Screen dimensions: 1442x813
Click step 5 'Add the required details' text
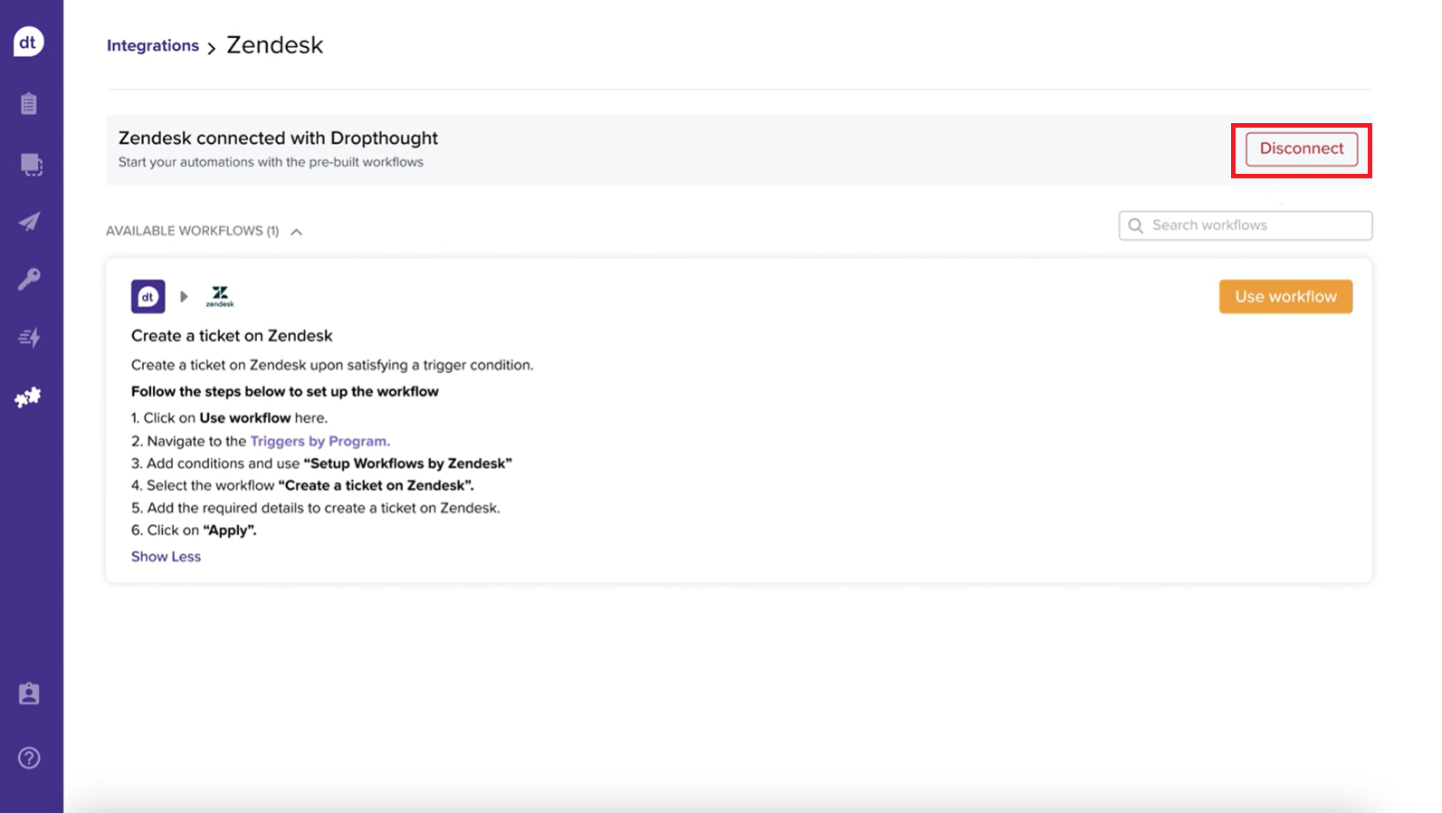pos(315,508)
